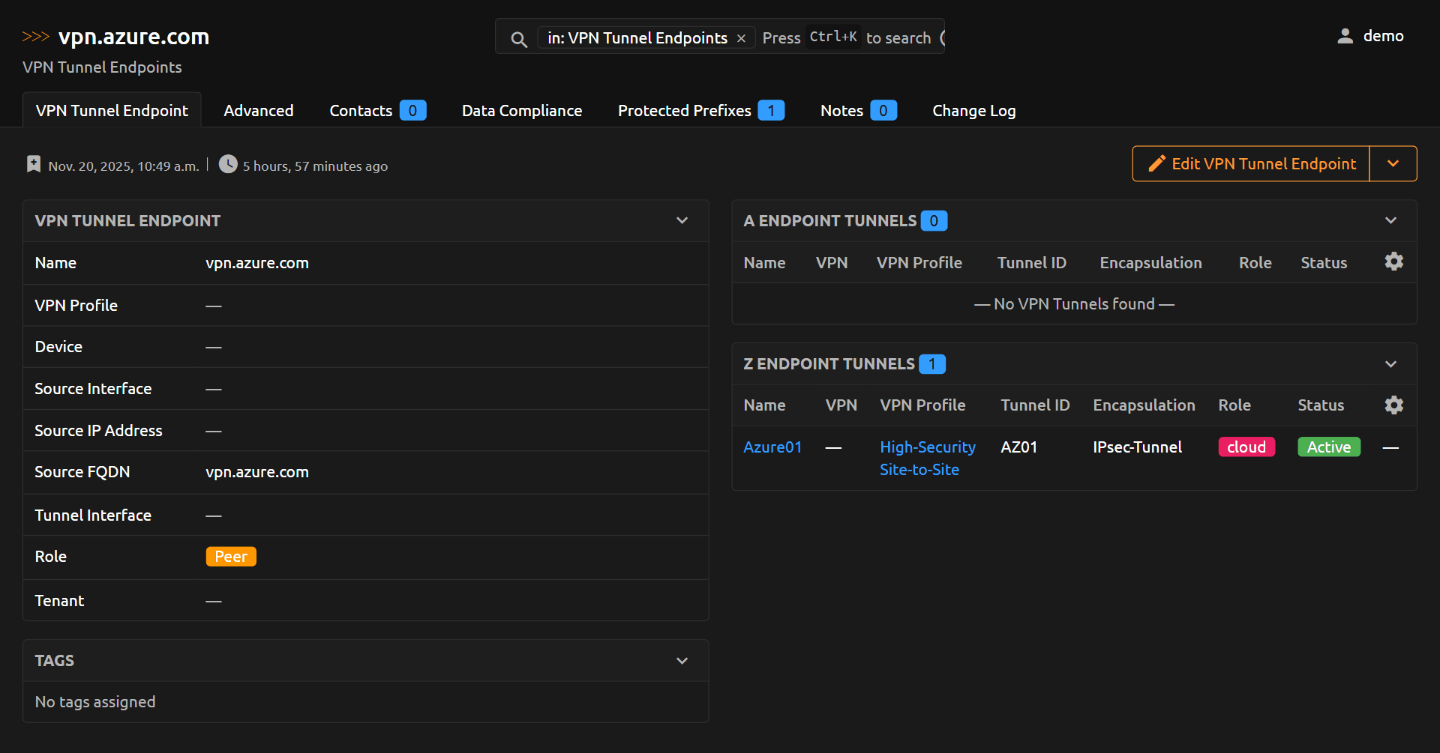This screenshot has height=753, width=1440.
Task: Click the search magnifier icon
Action: [x=518, y=39]
